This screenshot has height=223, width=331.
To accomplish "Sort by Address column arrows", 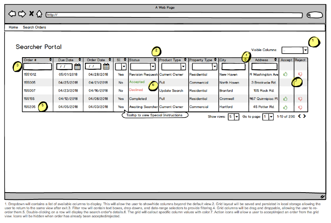I will point(275,60).
